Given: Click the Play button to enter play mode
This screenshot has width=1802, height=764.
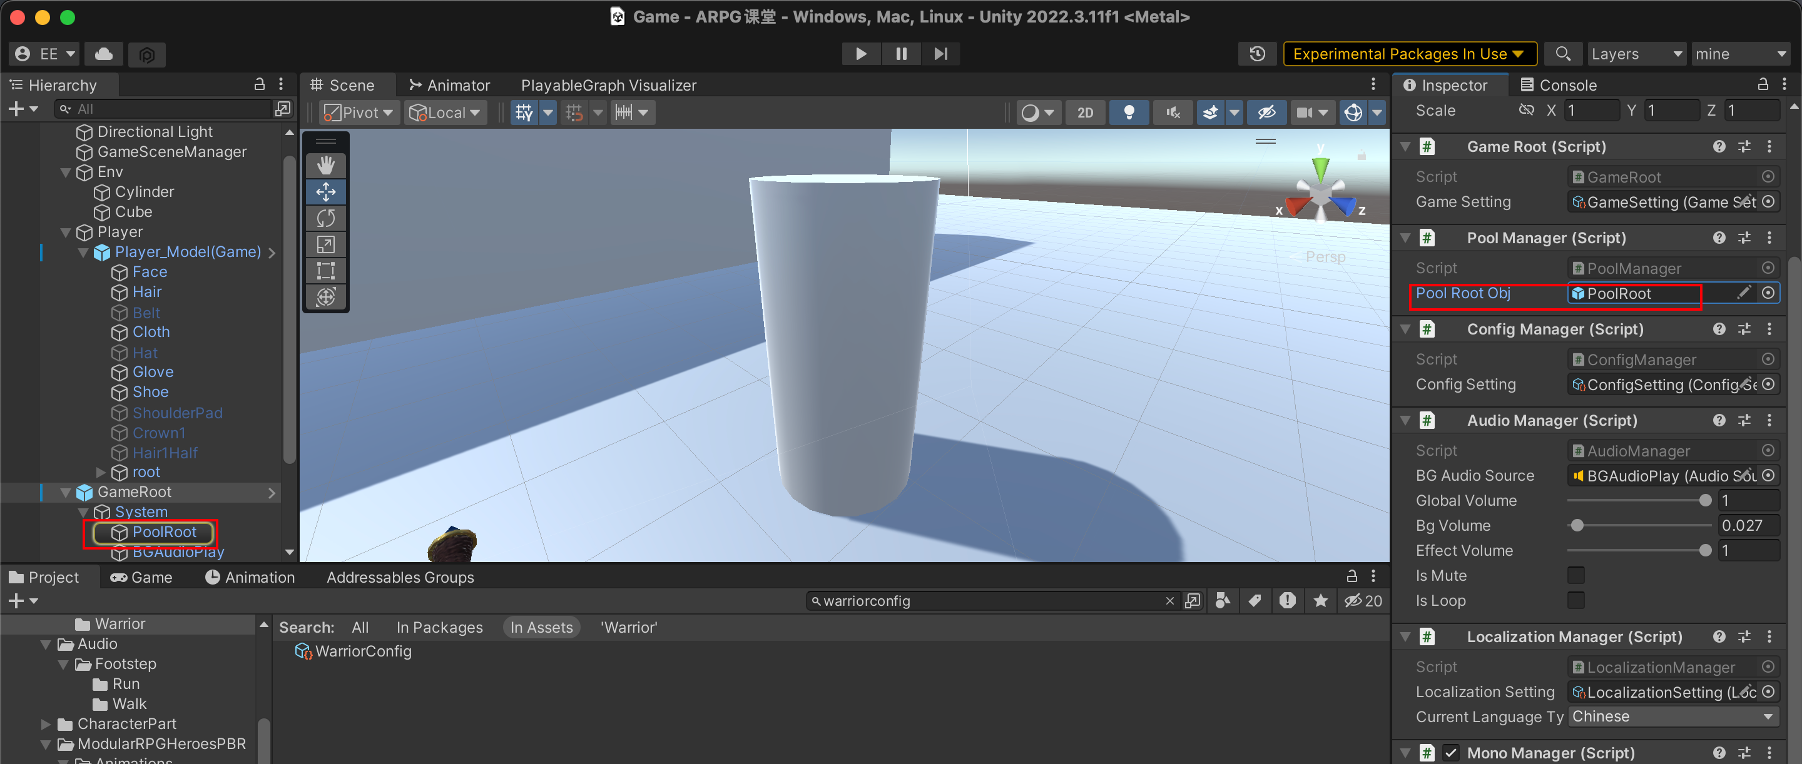Looking at the screenshot, I should 860,54.
